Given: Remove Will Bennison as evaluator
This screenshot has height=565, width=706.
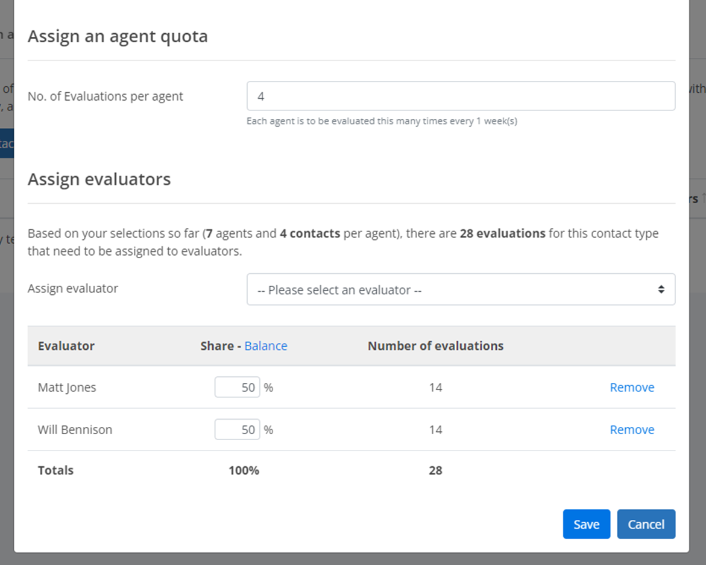Looking at the screenshot, I should (x=632, y=429).
